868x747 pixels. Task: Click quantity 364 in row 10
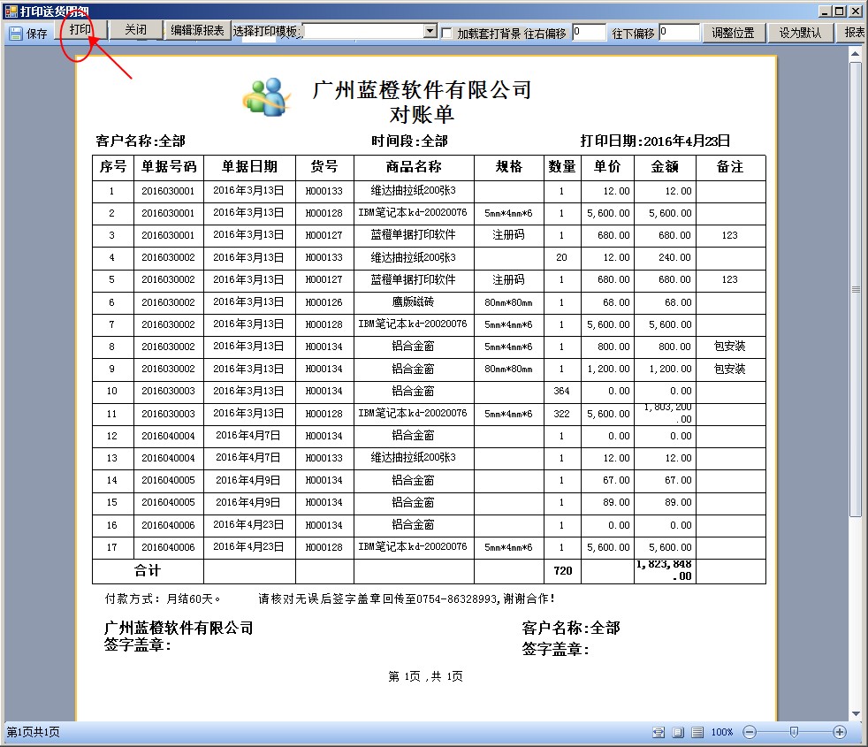coord(561,392)
